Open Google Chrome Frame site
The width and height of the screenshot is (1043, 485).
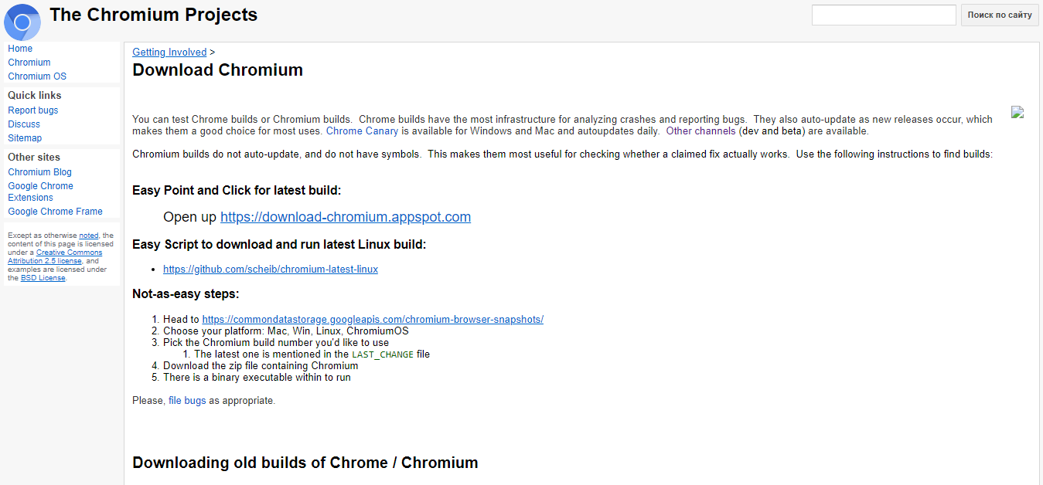tap(54, 211)
